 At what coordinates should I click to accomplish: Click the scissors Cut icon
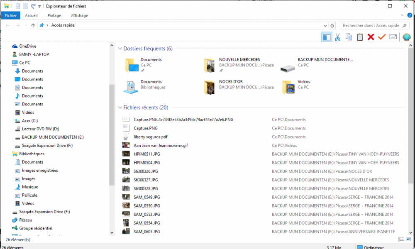(337, 37)
